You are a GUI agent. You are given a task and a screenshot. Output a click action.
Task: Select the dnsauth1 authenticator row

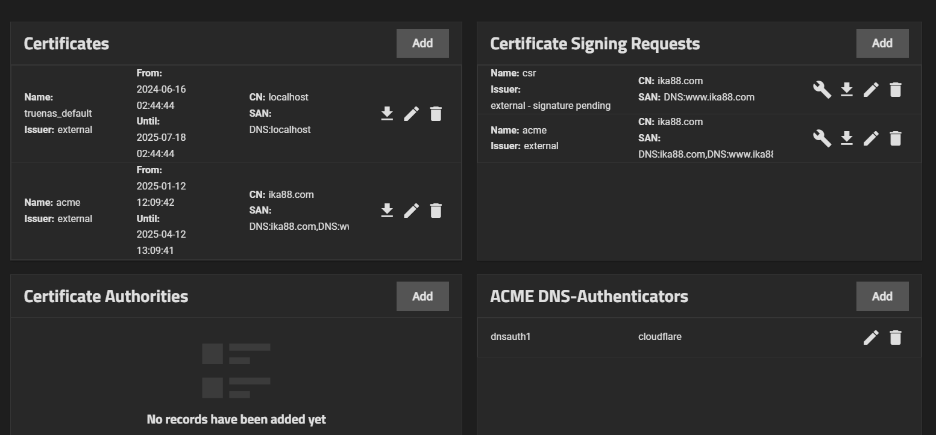699,338
